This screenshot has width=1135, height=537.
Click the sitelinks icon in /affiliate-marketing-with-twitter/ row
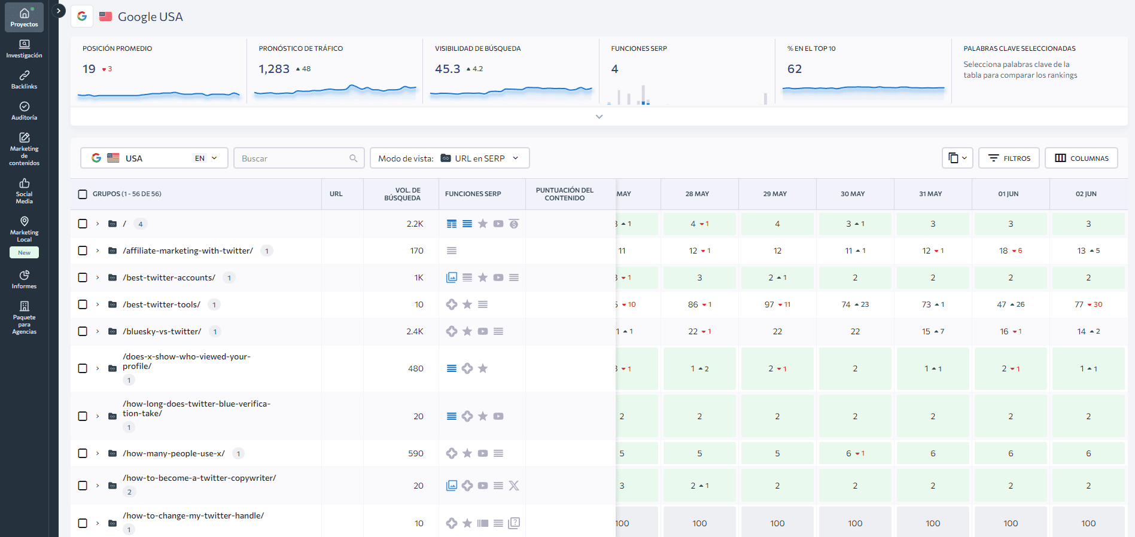[x=452, y=251]
